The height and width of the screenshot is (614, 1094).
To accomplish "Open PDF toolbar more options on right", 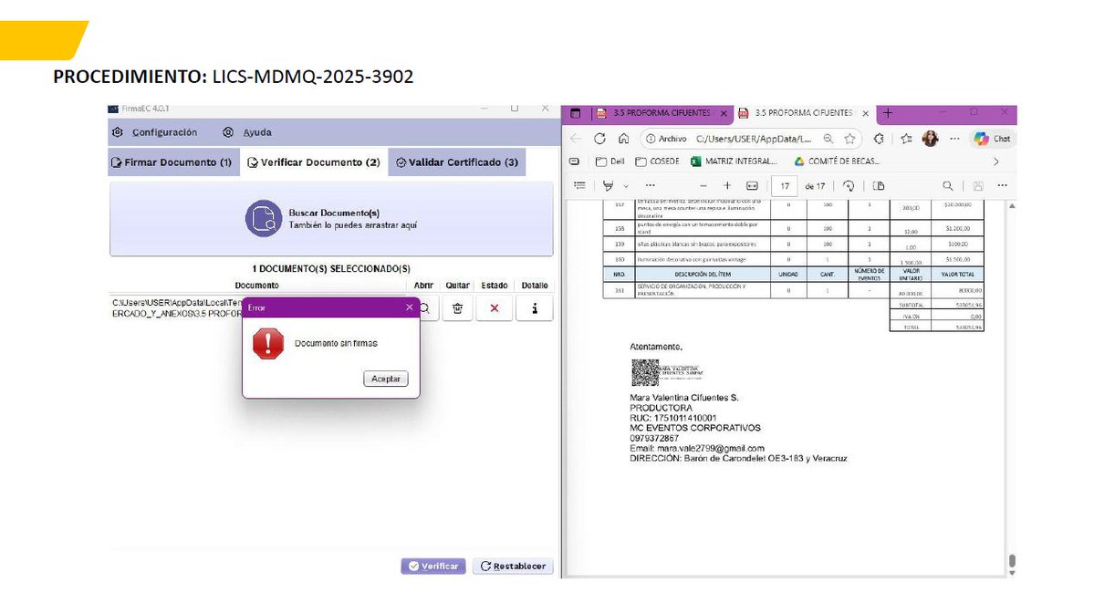I will coord(1002,185).
